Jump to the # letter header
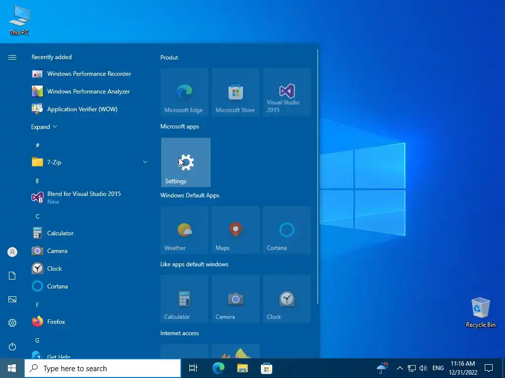This screenshot has width=505, height=378. (37, 145)
